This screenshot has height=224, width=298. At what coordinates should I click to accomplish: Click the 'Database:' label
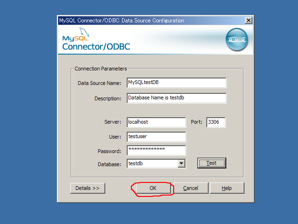click(109, 164)
